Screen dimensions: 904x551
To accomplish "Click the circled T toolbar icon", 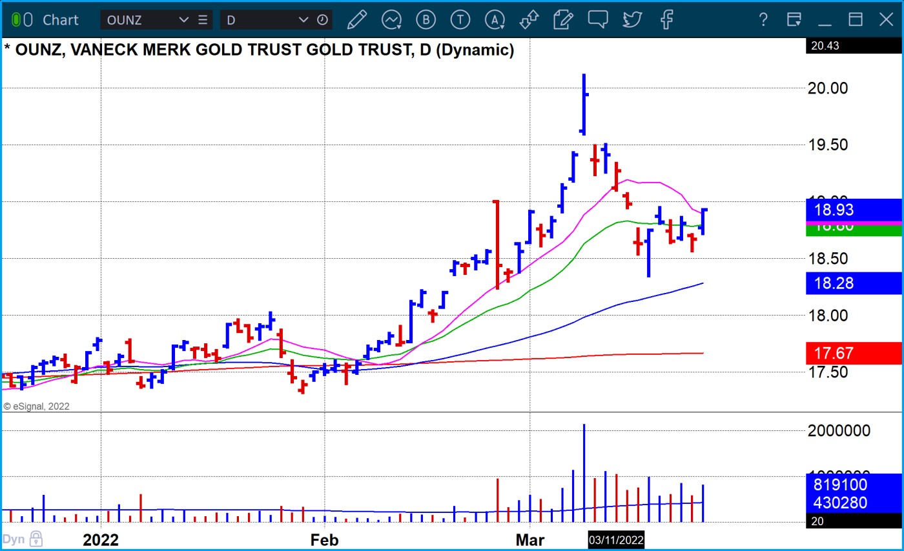I will pyautogui.click(x=460, y=20).
